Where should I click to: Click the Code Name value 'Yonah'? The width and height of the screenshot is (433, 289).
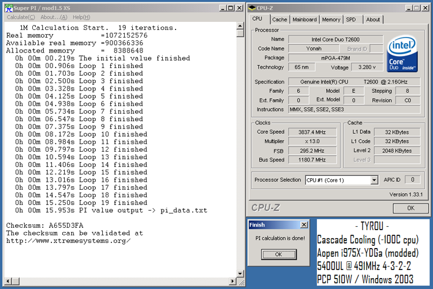click(313, 48)
